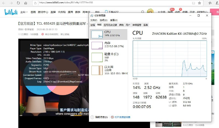The image size is (219, 128).
Task: Open the 番剧 section on bilibili
Action: point(33,12)
